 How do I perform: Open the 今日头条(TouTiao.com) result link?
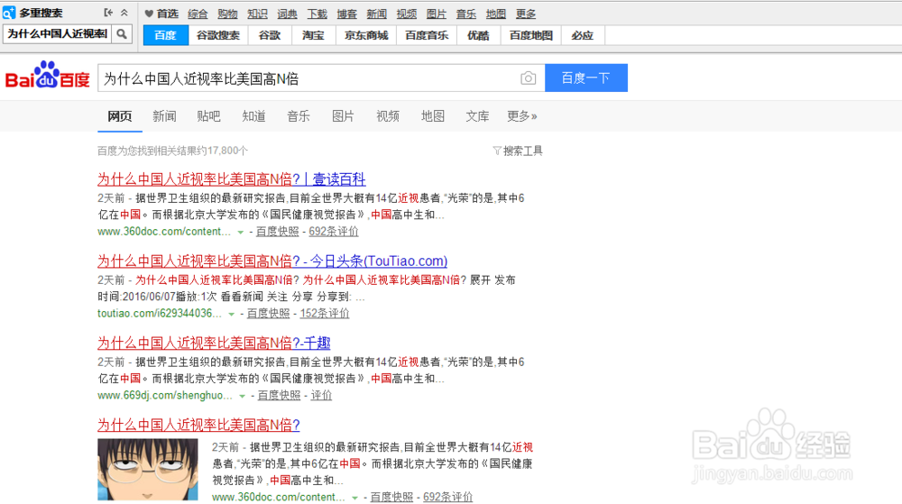point(272,261)
